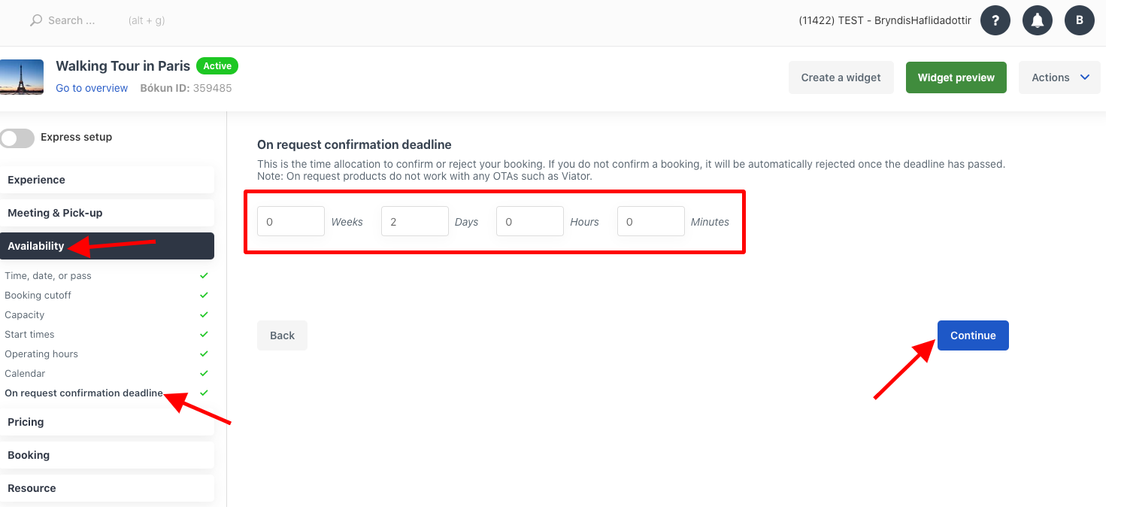The height and width of the screenshot is (522, 1121).
Task: Select Time, date, or pass step
Action: pos(48,276)
